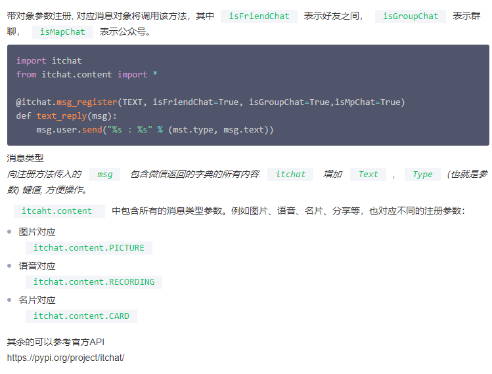The width and height of the screenshot is (492, 374).
Task: Click the isGroupChat inline code tag
Action: [410, 16]
